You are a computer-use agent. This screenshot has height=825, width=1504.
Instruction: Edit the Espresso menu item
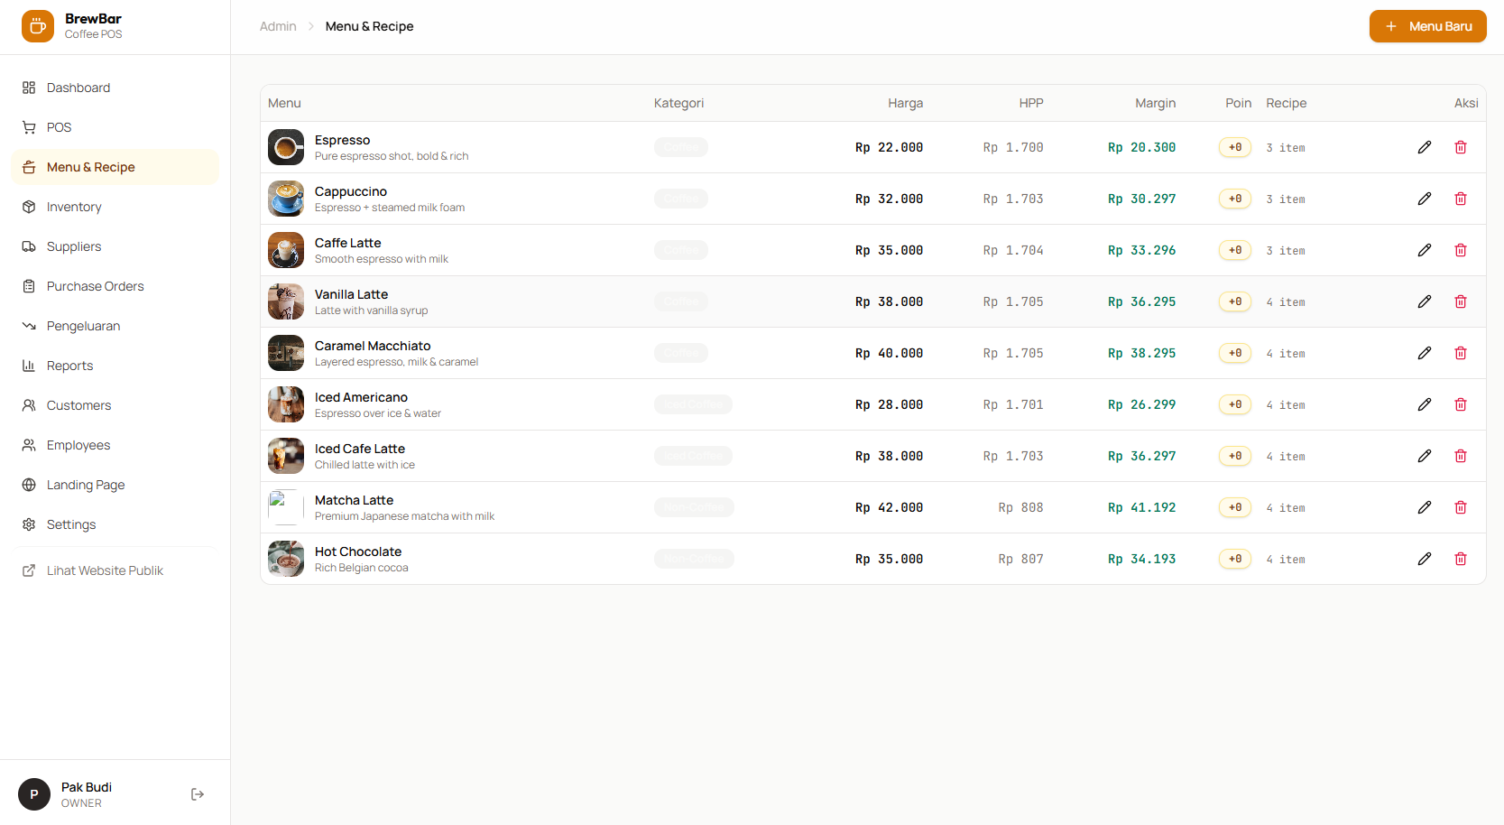tap(1425, 147)
